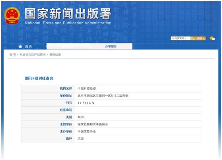Viewport: 222px width, 160px height.
Task: Click the 类别 label
Action: [69, 117]
